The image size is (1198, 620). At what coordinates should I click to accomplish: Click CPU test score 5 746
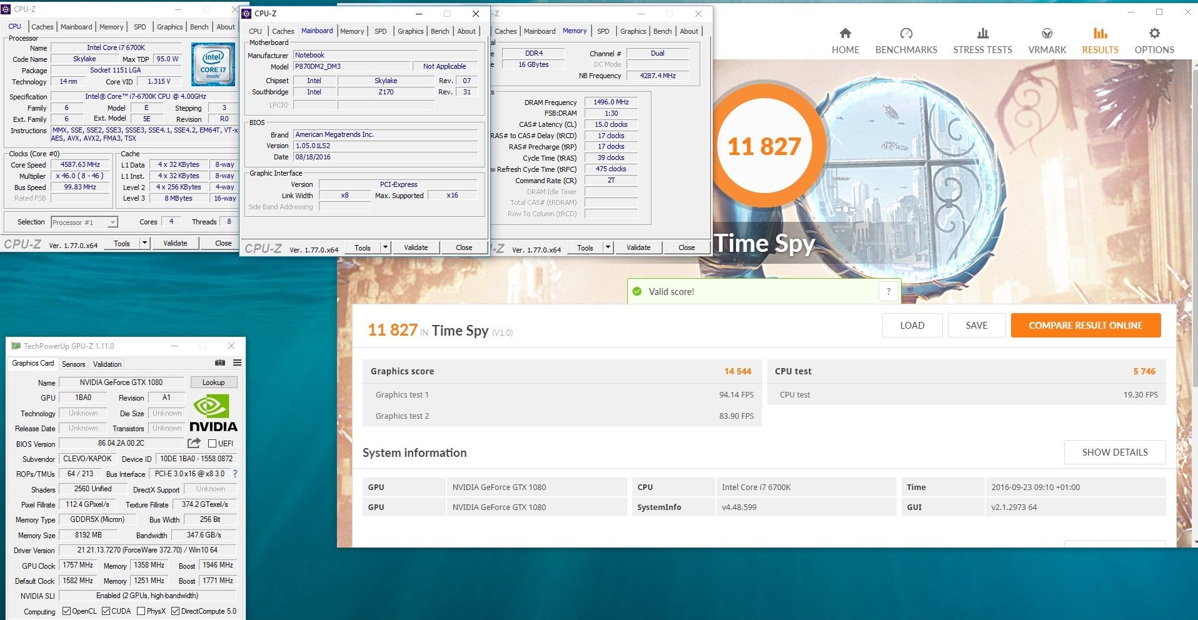(x=1144, y=371)
